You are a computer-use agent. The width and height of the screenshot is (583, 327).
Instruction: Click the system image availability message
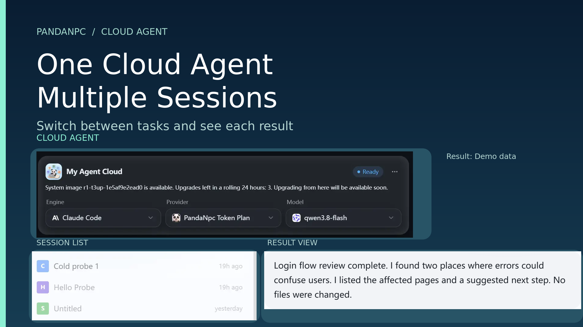(216, 188)
